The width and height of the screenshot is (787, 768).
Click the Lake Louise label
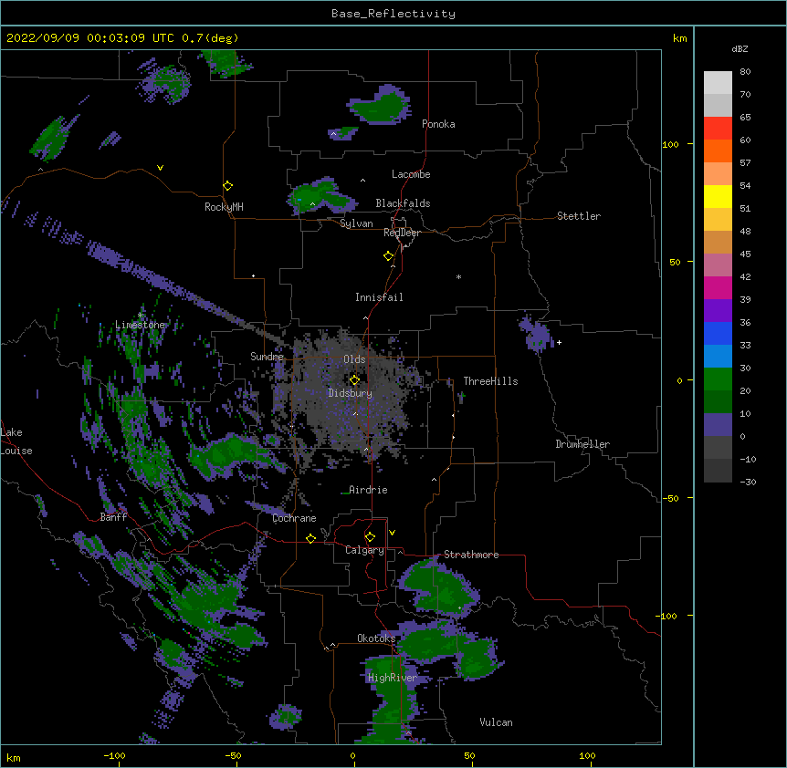tap(16, 441)
